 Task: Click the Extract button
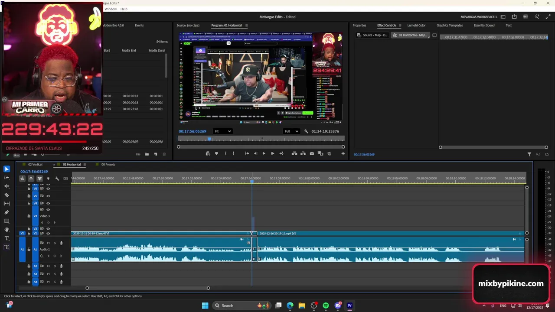pos(303,153)
